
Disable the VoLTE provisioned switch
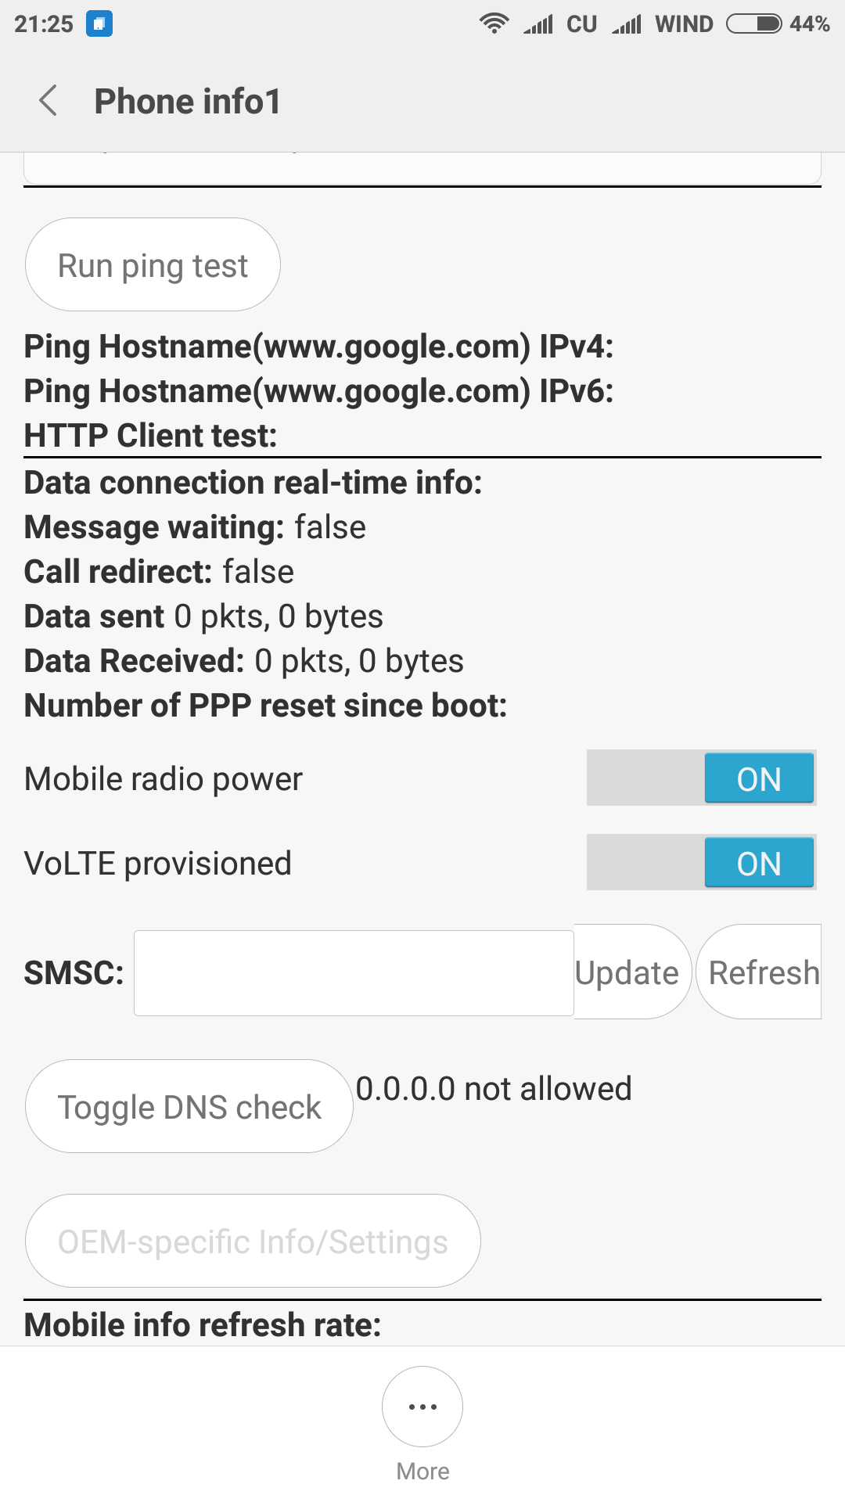coord(701,863)
